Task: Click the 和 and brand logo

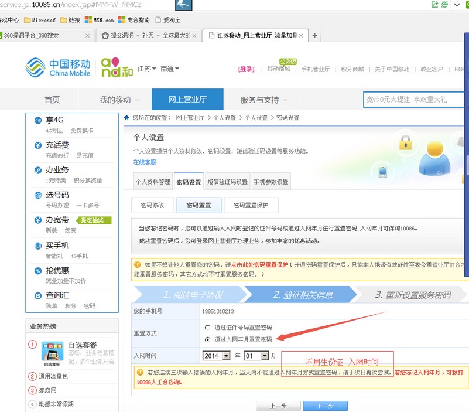Action: coord(117,67)
